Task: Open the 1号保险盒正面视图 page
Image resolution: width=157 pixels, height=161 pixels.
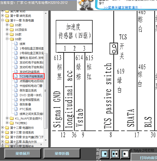Action: point(32,48)
